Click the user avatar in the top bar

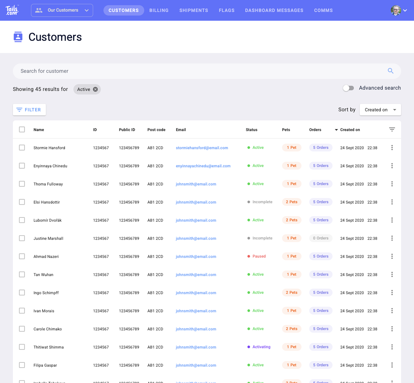click(396, 10)
